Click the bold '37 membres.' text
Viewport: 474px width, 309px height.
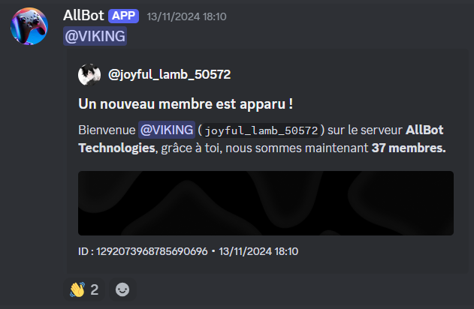409,148
